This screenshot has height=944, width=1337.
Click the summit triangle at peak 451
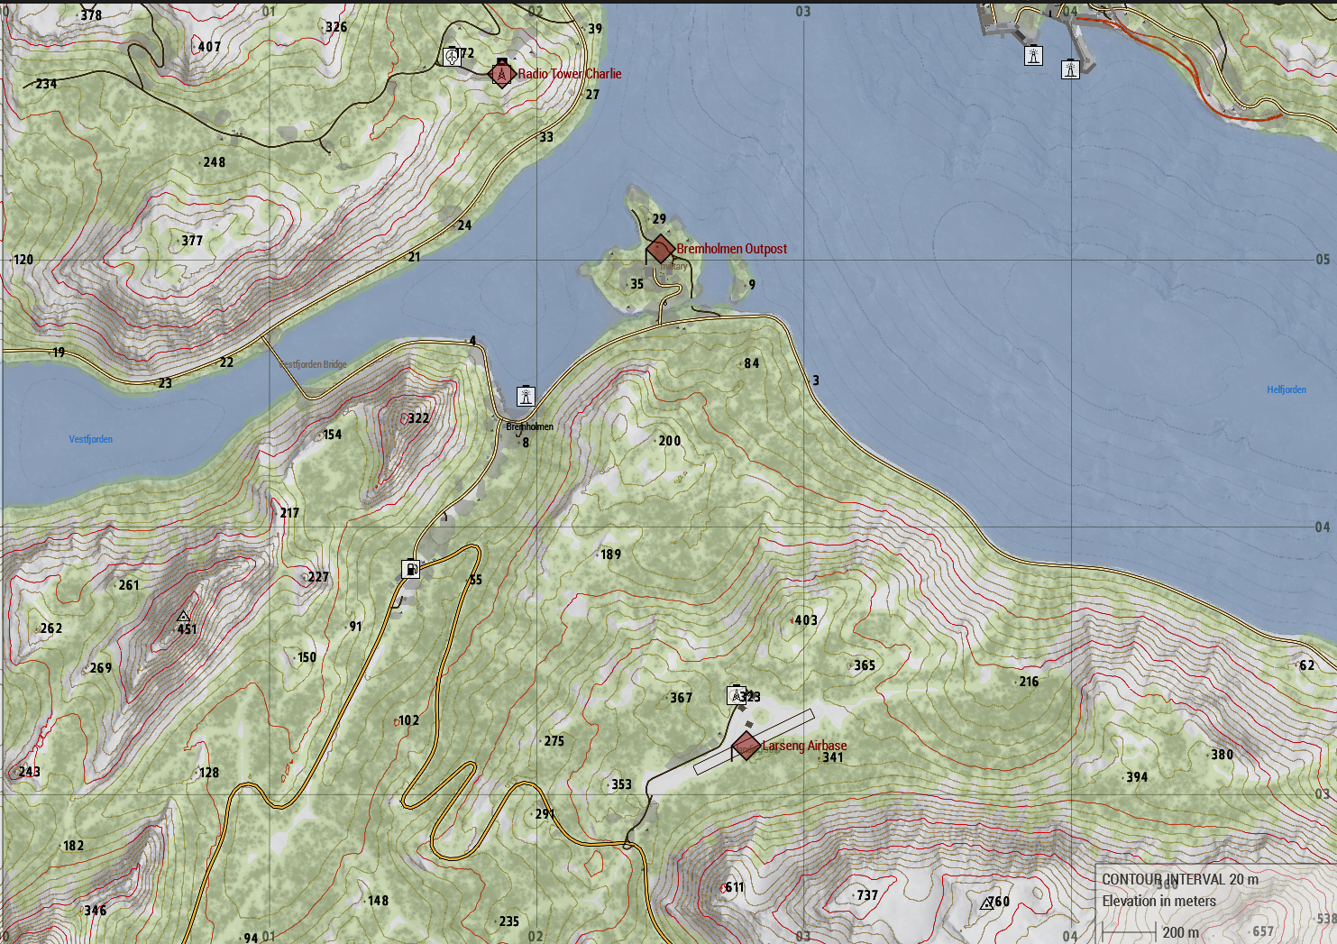click(183, 617)
